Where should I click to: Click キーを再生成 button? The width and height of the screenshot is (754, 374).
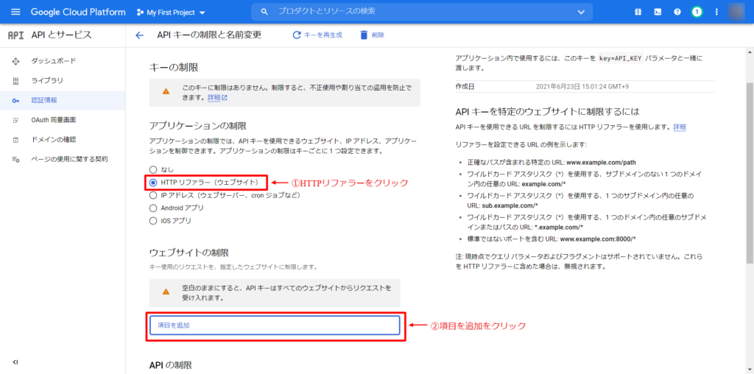coord(317,35)
